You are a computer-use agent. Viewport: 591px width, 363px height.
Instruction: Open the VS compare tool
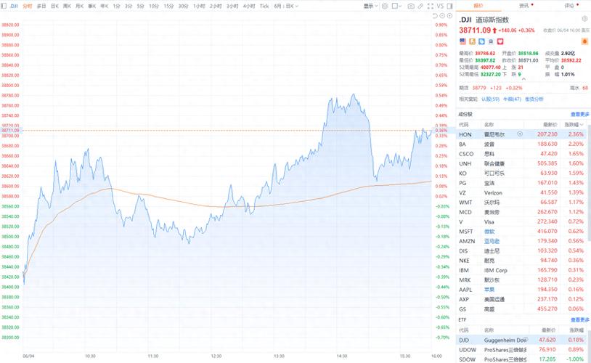tap(440, 6)
